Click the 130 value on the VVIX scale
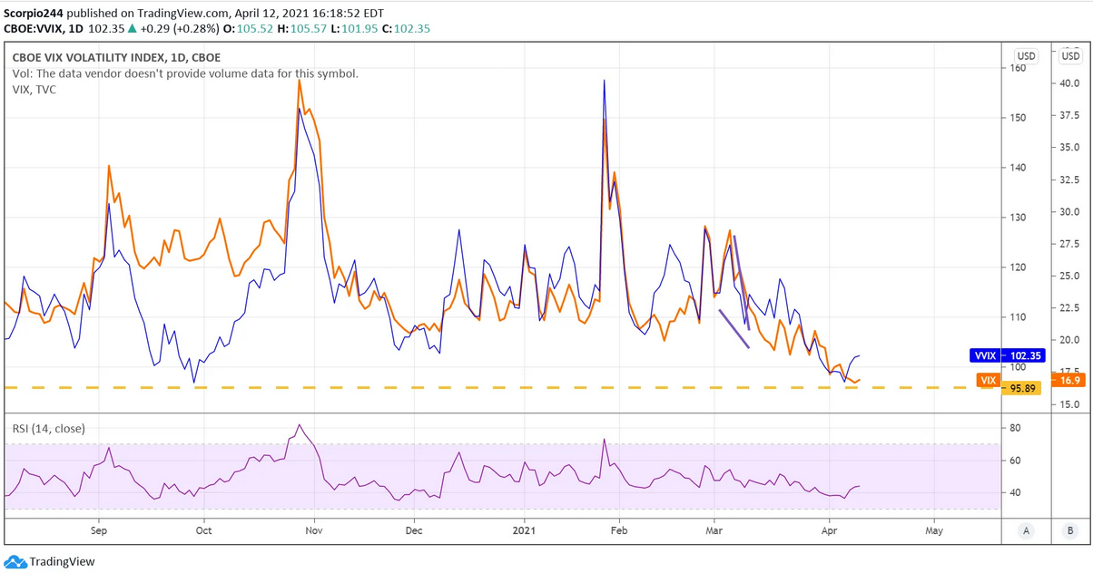The width and height of the screenshot is (1093, 573). pyautogui.click(x=1018, y=218)
